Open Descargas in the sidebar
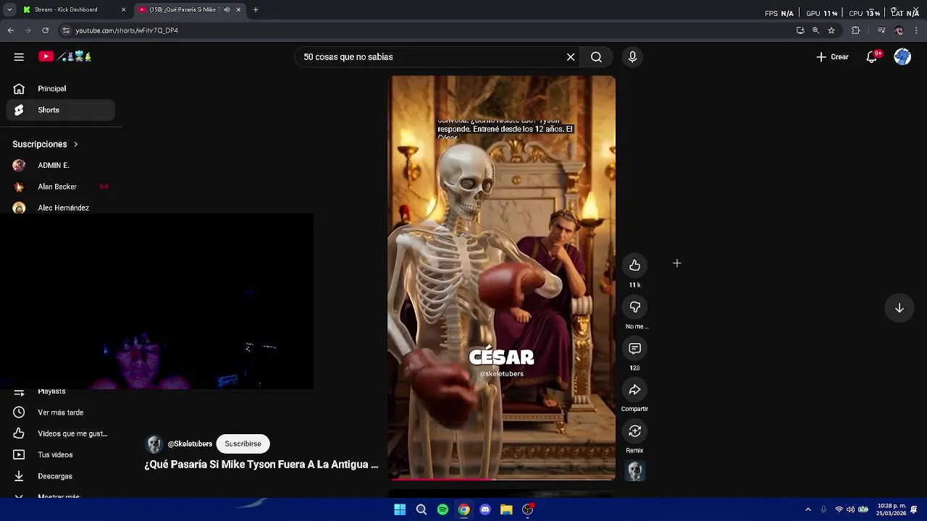This screenshot has width=927, height=521. [61, 476]
